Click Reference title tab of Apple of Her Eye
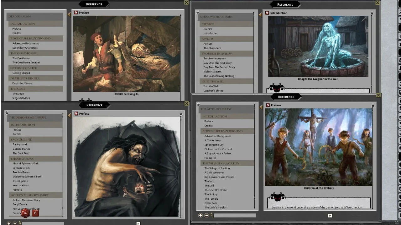401x225 pixels. pos(286,97)
